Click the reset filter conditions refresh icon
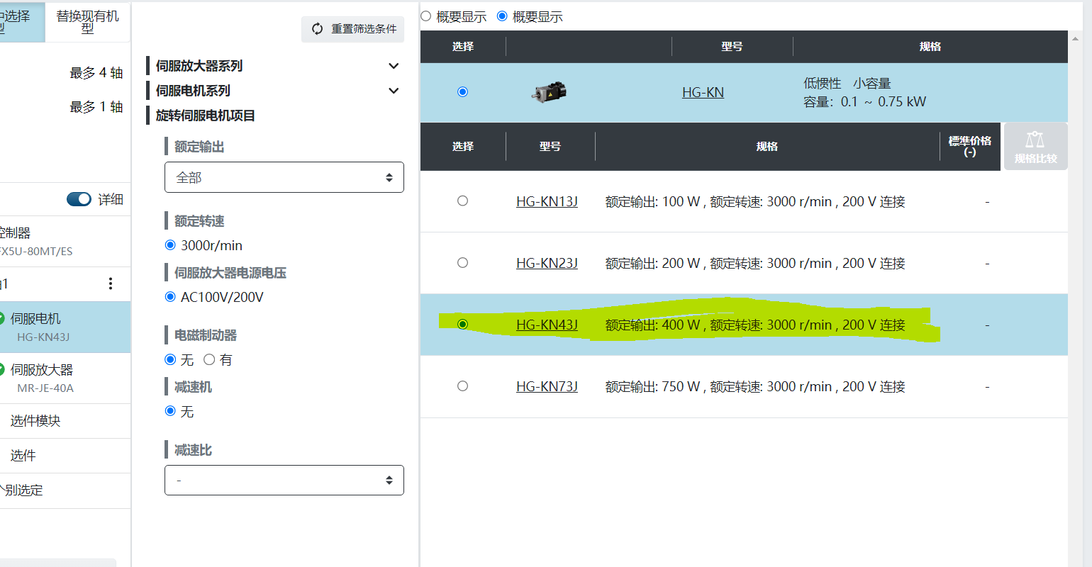Image resolution: width=1092 pixels, height=567 pixels. tap(317, 29)
